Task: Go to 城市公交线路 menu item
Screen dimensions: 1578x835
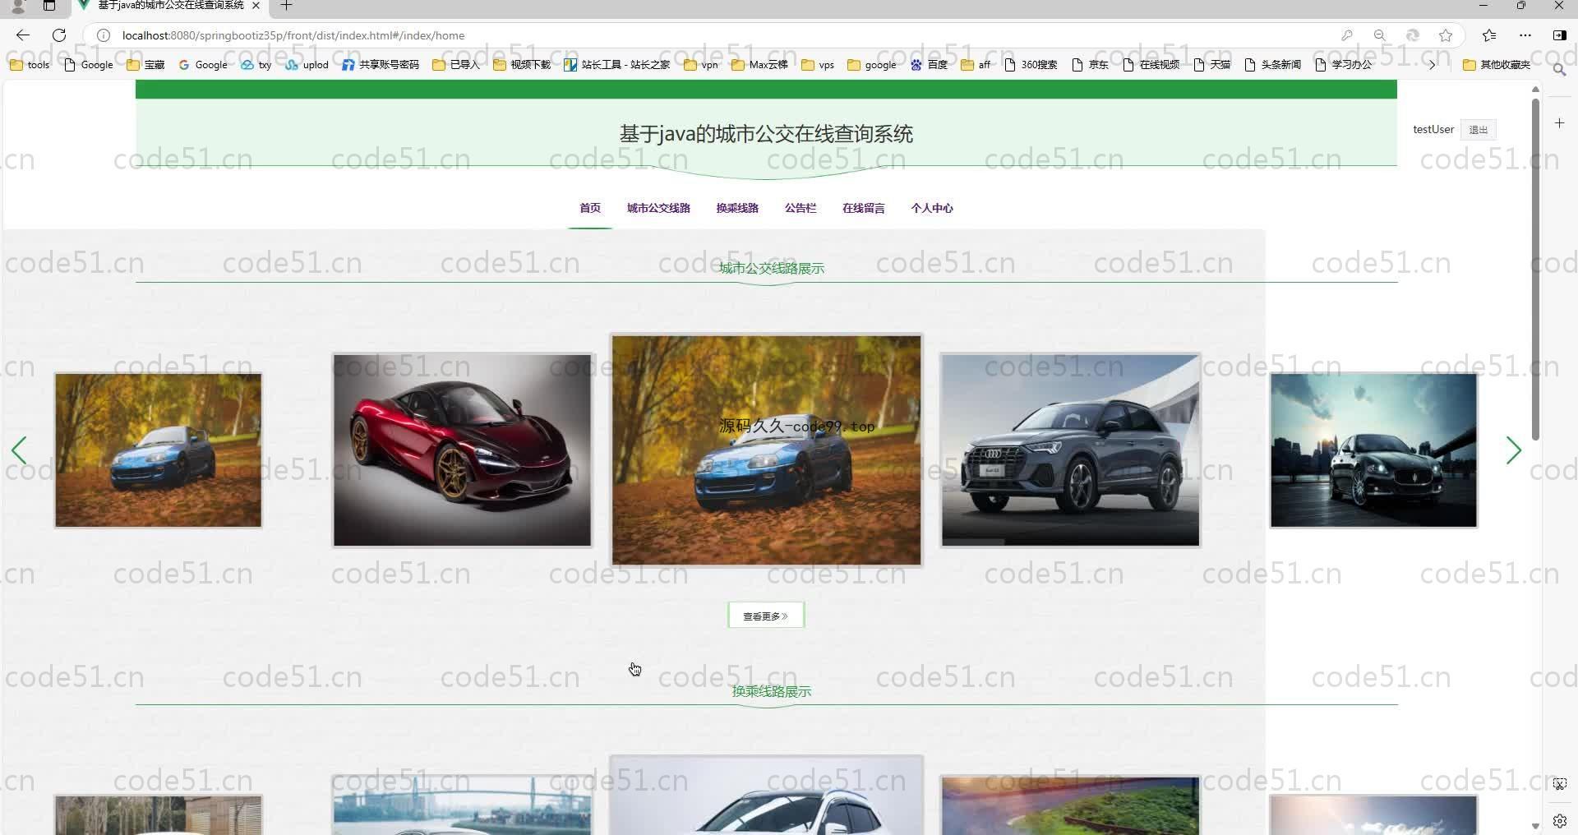Action: coord(658,209)
